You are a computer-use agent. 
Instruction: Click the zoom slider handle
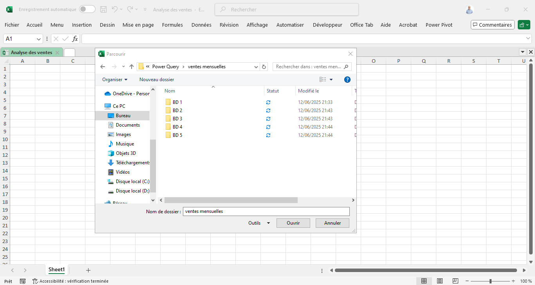coord(490,281)
